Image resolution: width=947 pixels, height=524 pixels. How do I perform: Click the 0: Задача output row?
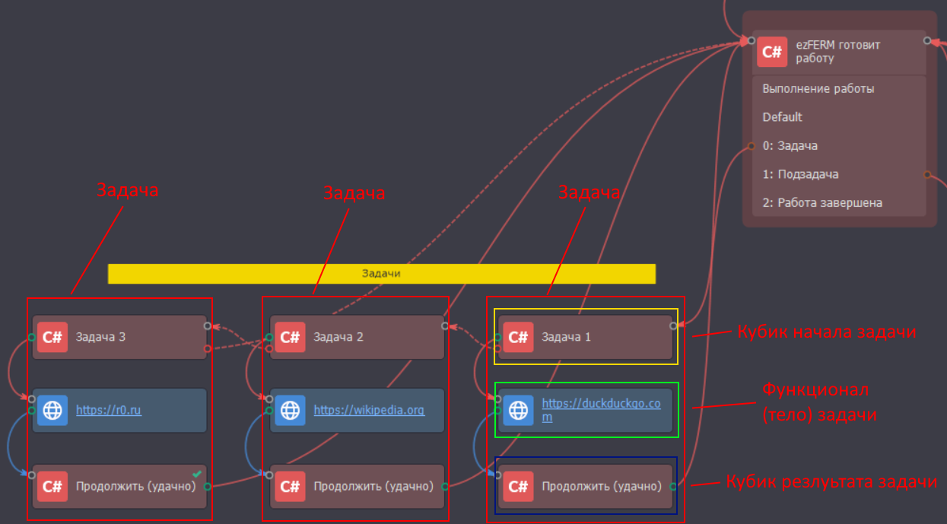[839, 146]
